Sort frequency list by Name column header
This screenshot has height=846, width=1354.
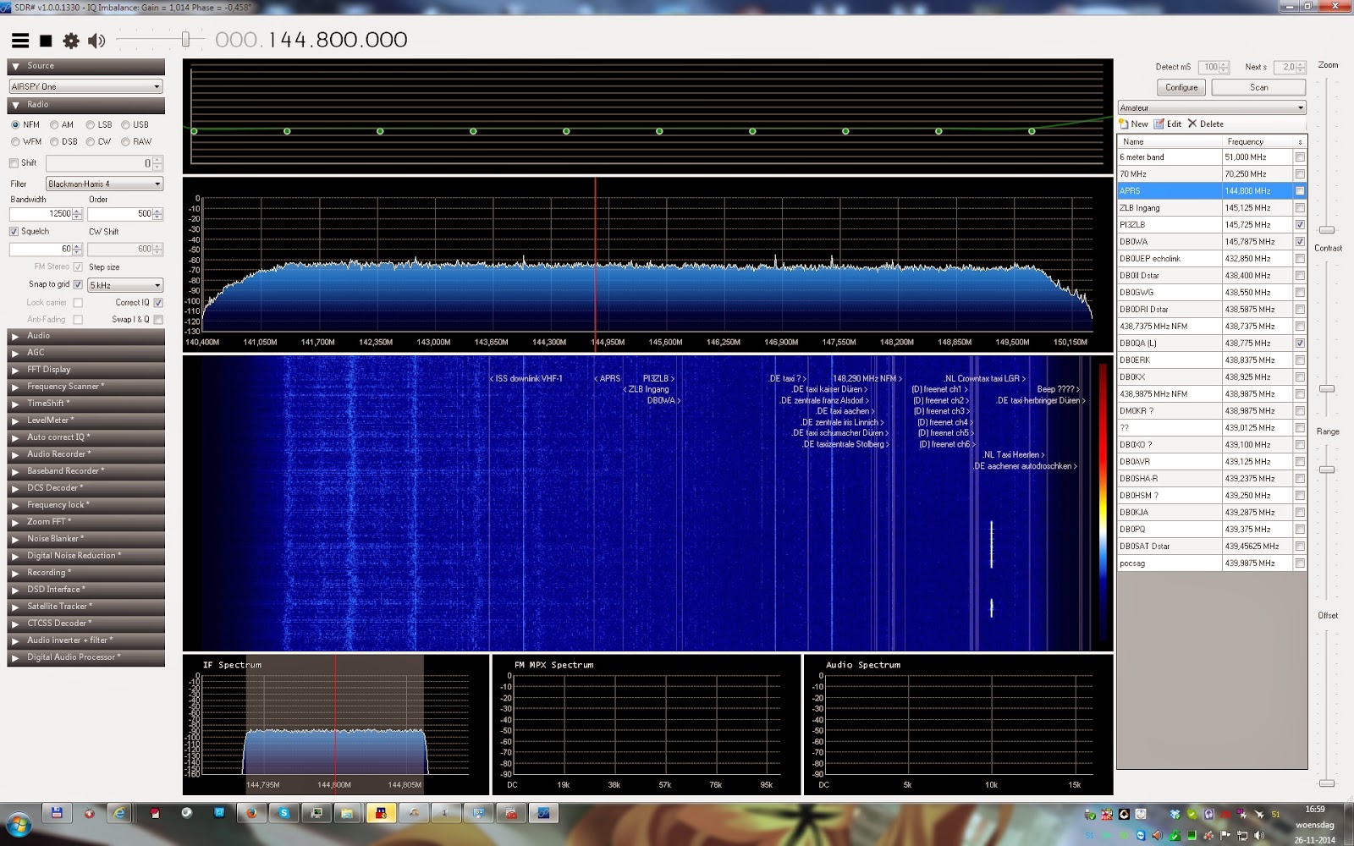1170,141
